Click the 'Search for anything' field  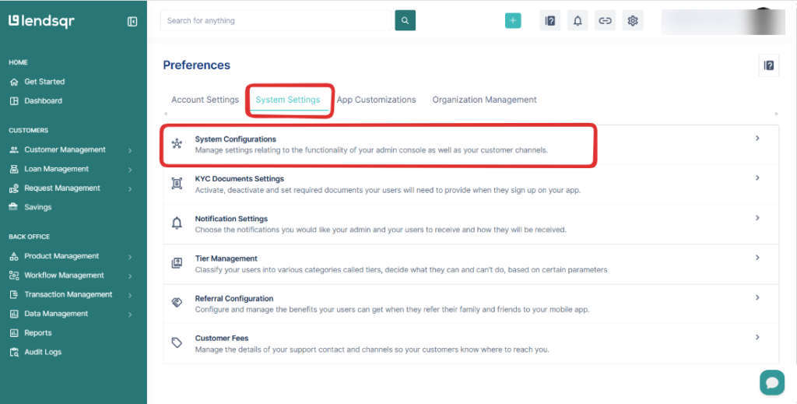[x=276, y=21]
